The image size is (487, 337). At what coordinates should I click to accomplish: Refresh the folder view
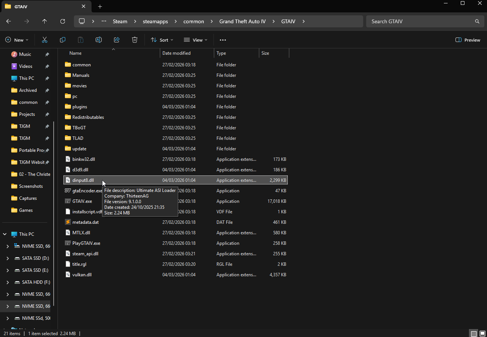point(62,21)
